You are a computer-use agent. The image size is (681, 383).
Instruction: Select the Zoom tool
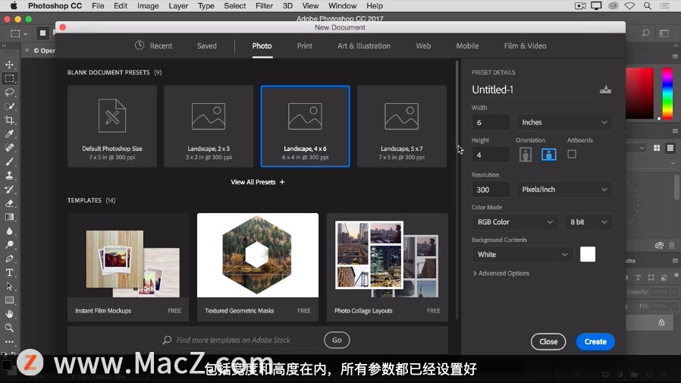tap(9, 328)
